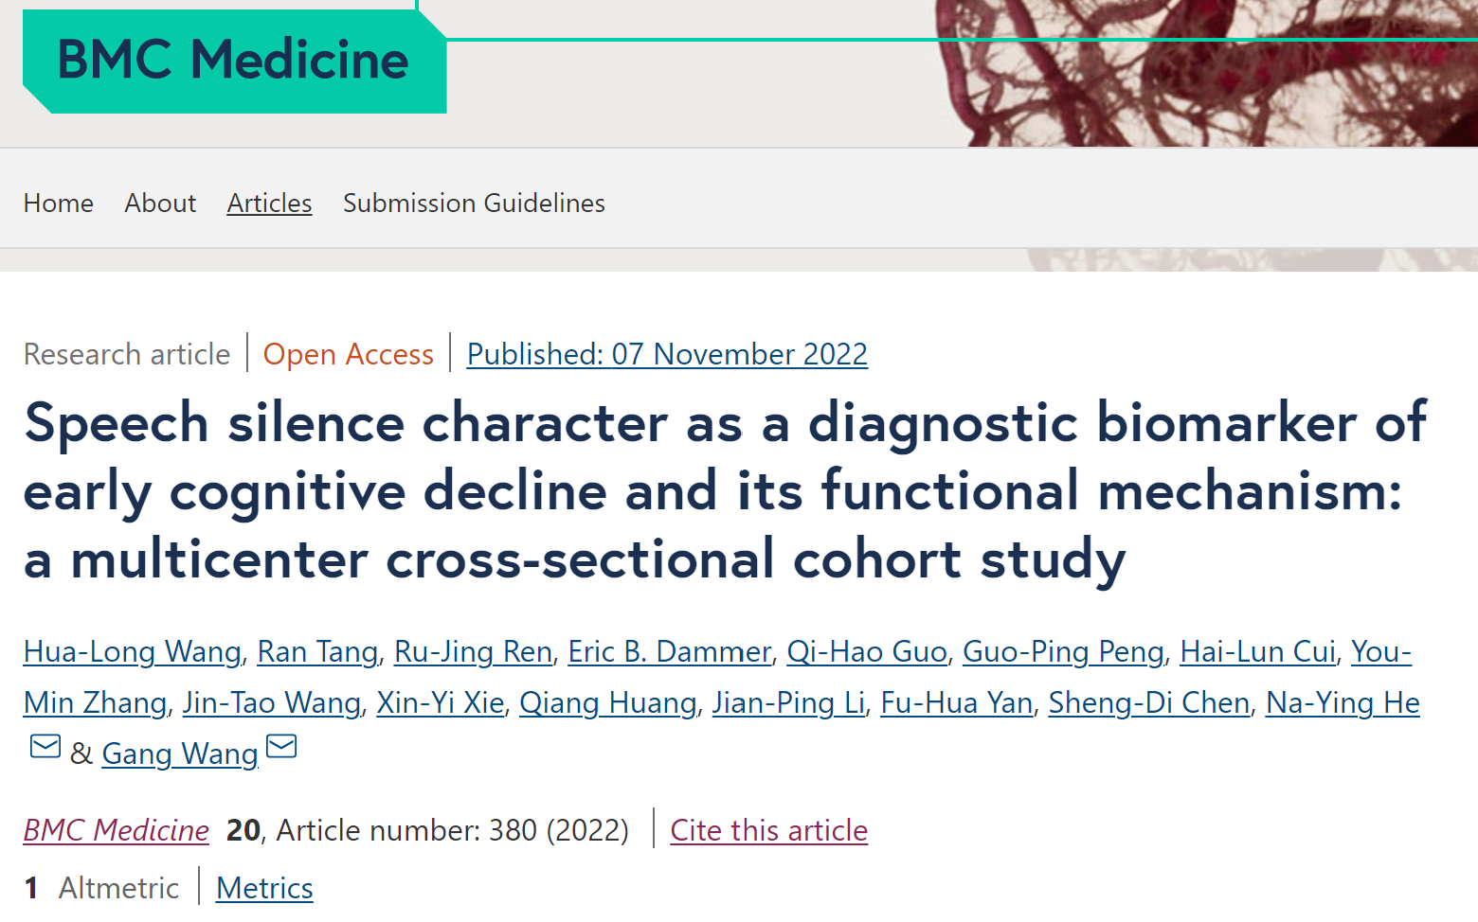Screen dimensions: 1478x922
Task: Open author Hua-Long Wang's details
Action: click(133, 652)
